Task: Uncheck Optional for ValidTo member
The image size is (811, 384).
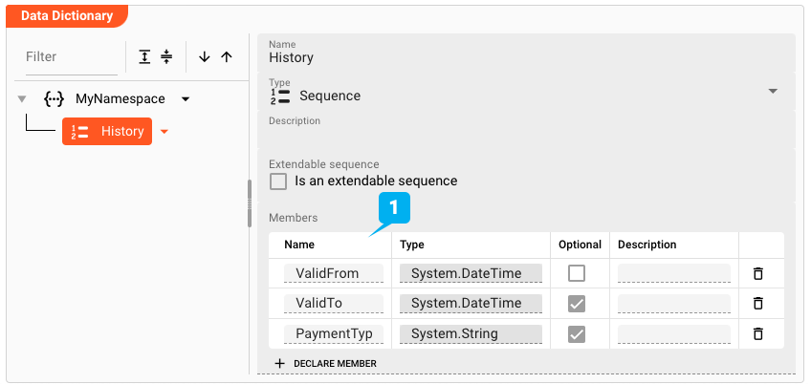Action: click(577, 303)
